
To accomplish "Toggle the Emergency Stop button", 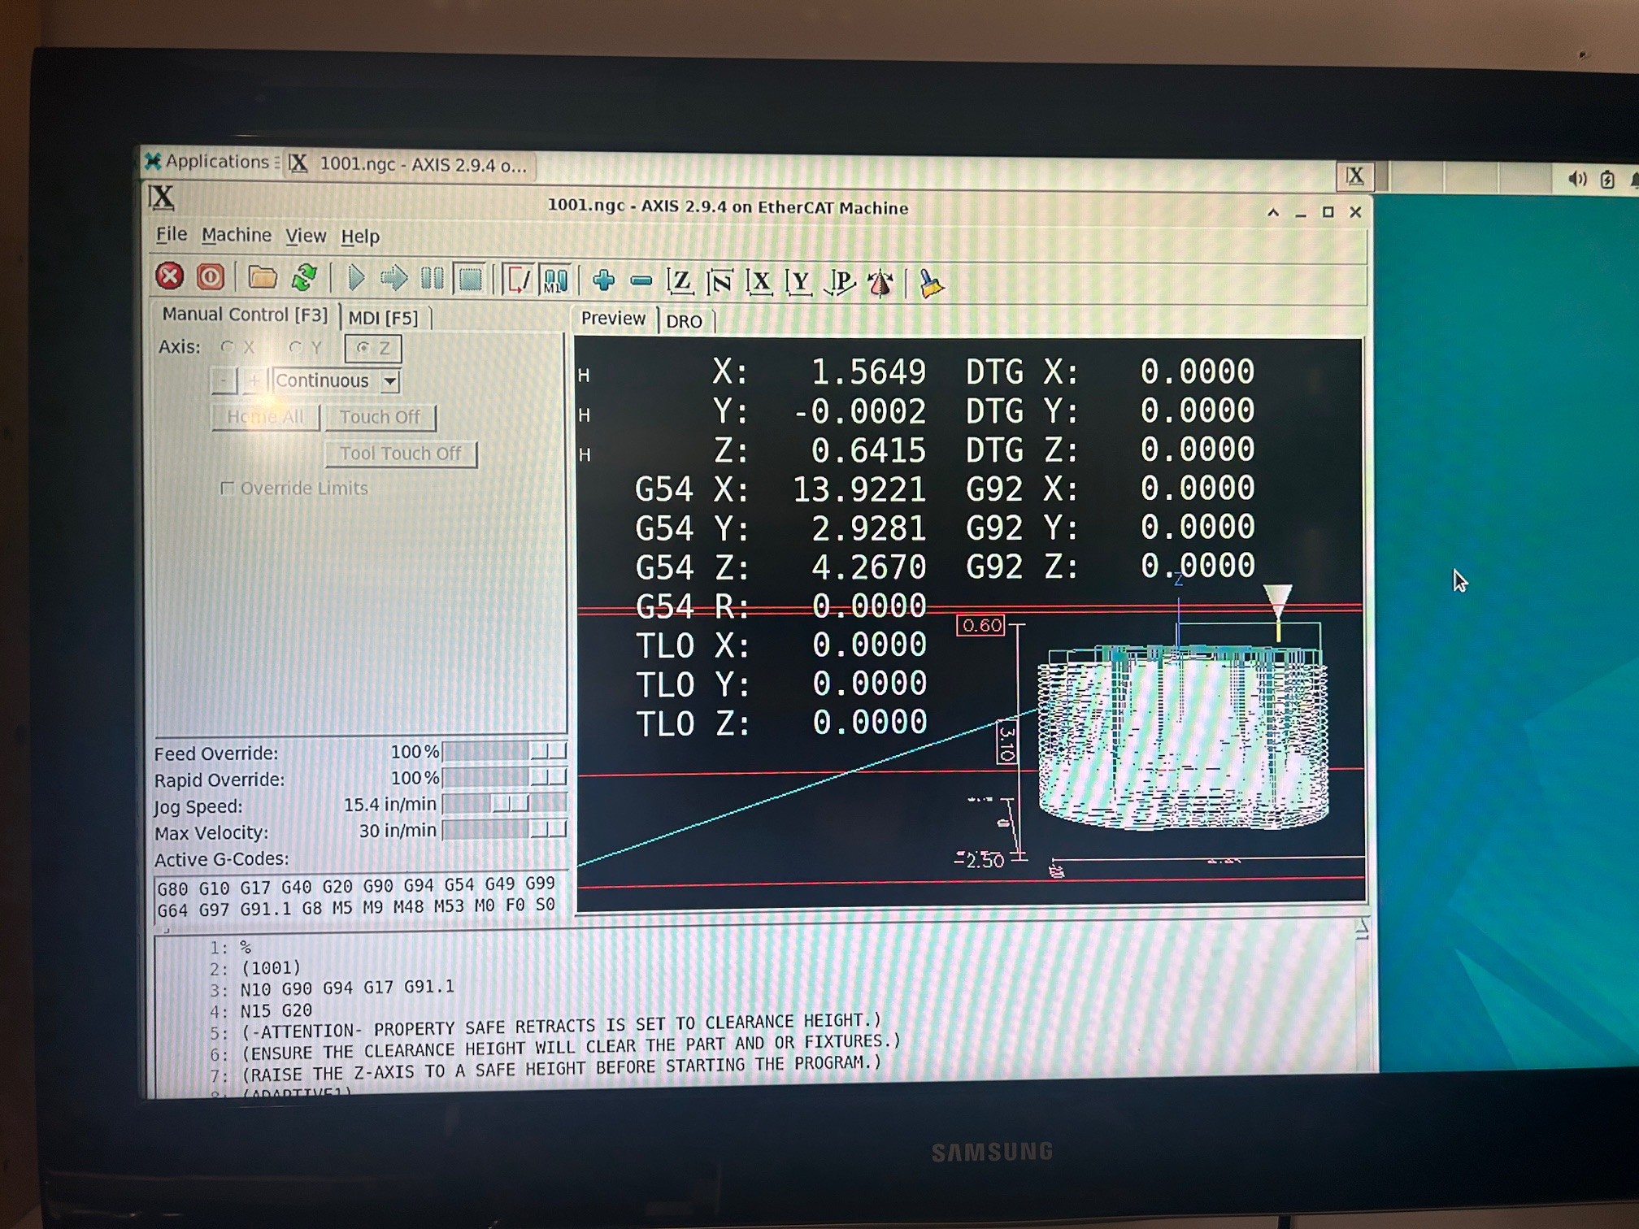I will pyautogui.click(x=170, y=276).
